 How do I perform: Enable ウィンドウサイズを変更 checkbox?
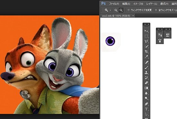tap(128, 10)
